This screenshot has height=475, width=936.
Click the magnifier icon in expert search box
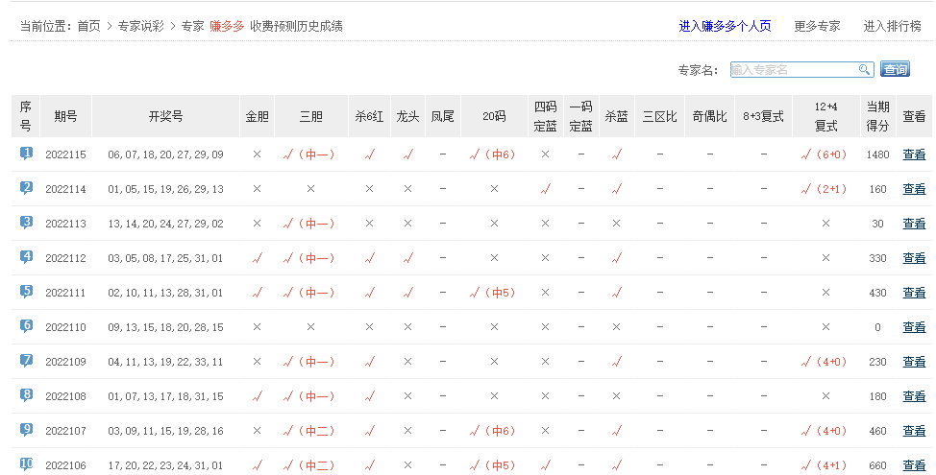864,69
